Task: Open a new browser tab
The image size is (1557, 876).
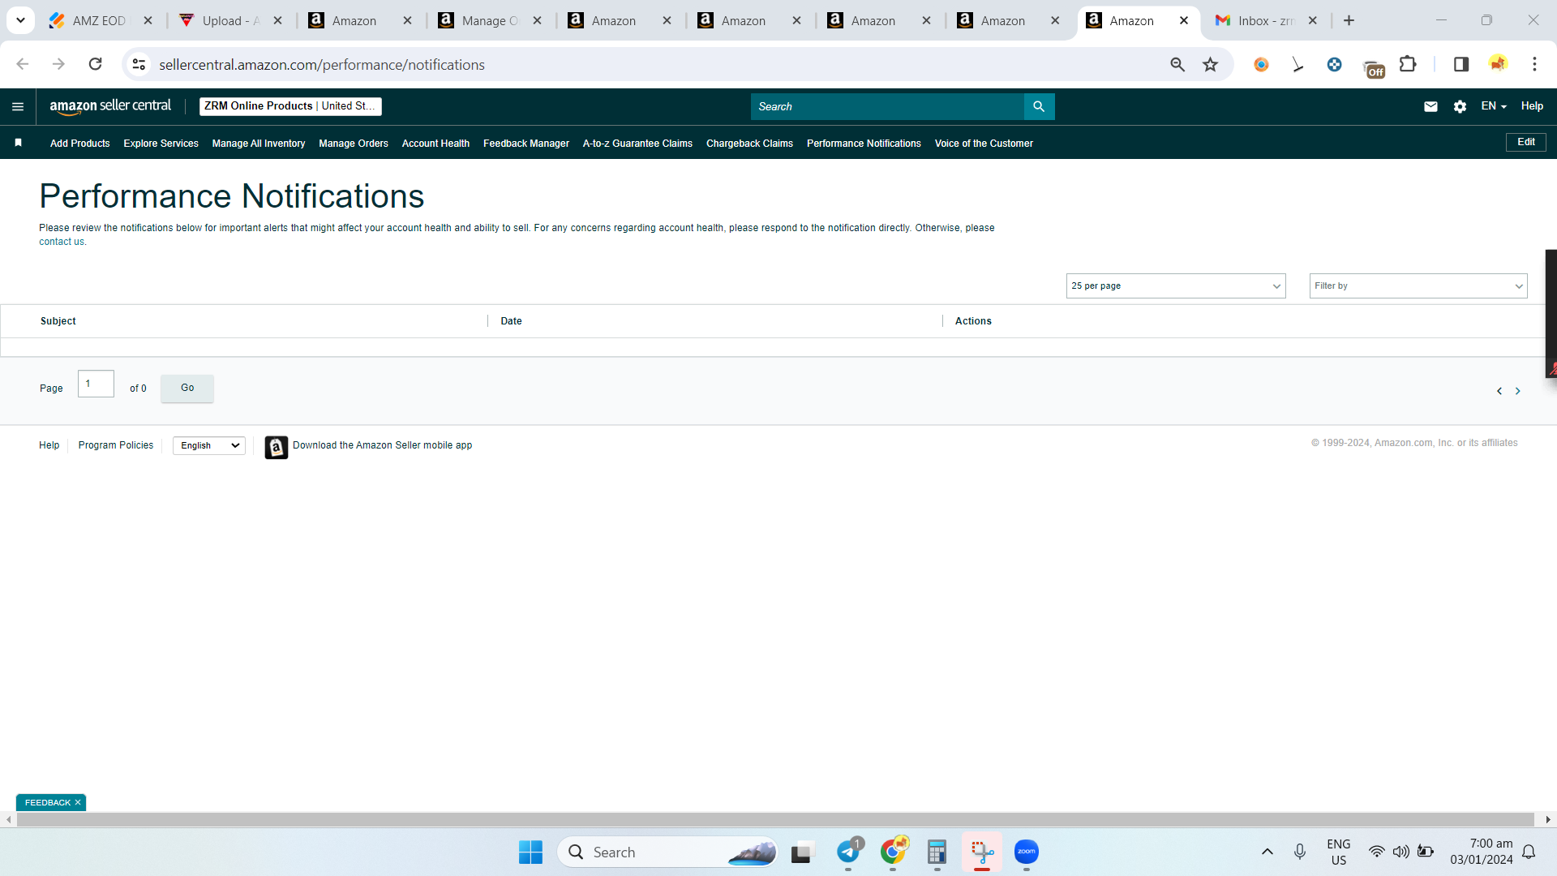Action: 1349,20
